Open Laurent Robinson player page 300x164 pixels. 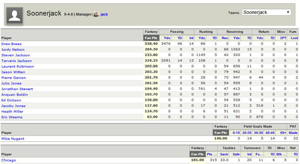pyautogui.click(x=17, y=66)
